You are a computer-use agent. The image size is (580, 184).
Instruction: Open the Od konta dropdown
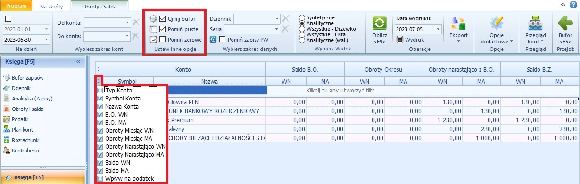pyautogui.click(x=127, y=22)
